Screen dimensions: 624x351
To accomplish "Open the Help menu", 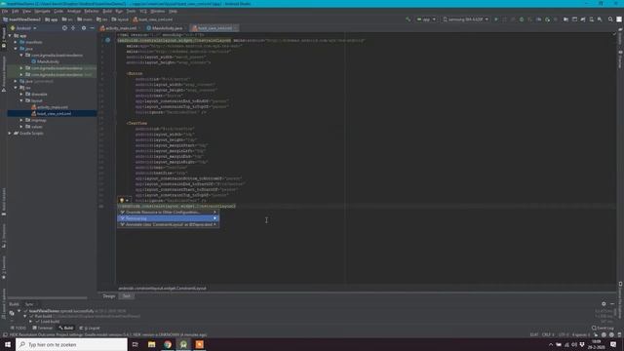I will (x=173, y=11).
